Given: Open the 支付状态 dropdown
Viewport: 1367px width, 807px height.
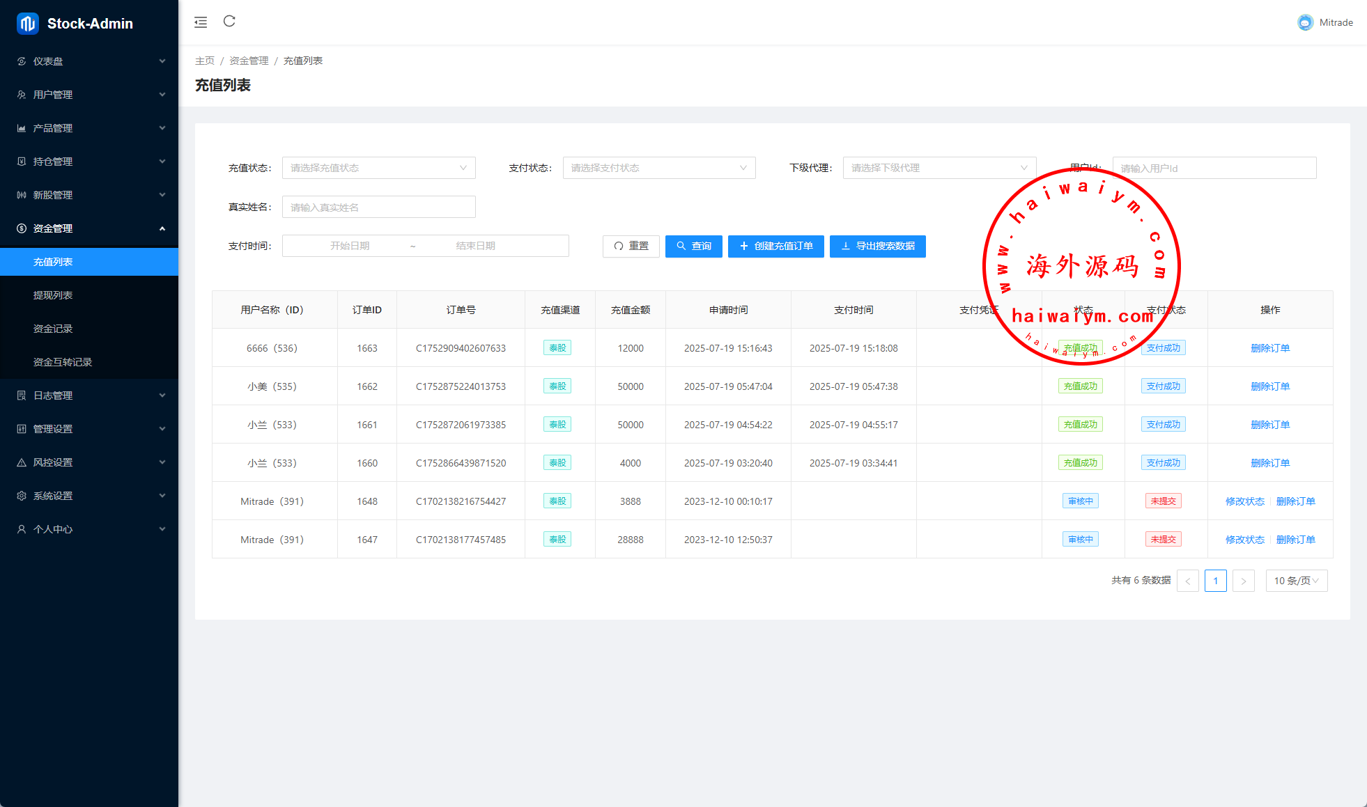Looking at the screenshot, I should point(659,168).
